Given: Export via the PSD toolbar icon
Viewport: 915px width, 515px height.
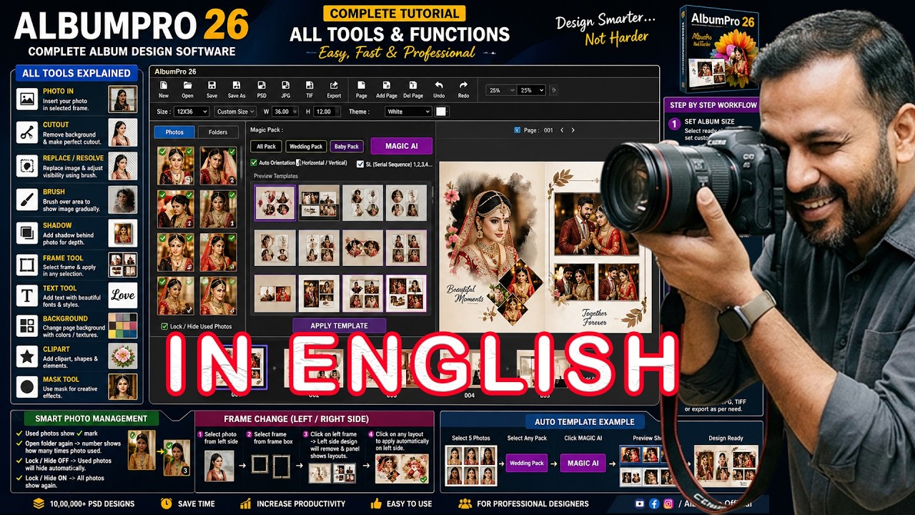Looking at the screenshot, I should pos(262,86).
